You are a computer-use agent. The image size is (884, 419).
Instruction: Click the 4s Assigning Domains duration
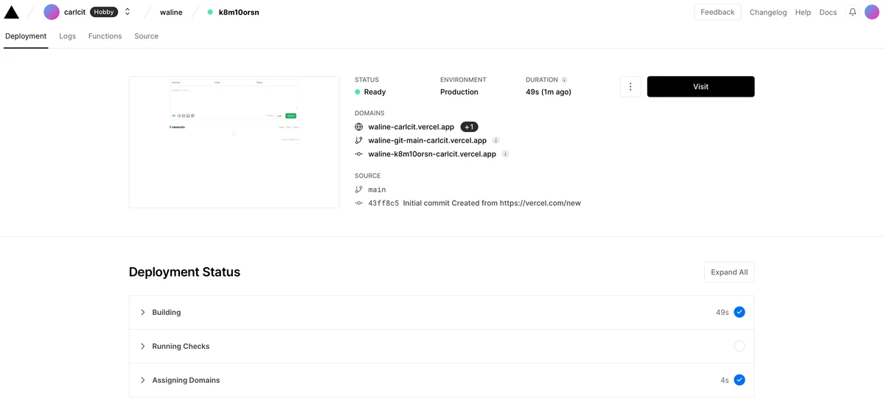pyautogui.click(x=725, y=380)
